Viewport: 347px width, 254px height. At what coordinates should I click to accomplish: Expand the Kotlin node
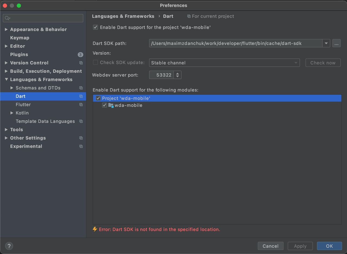pos(12,113)
